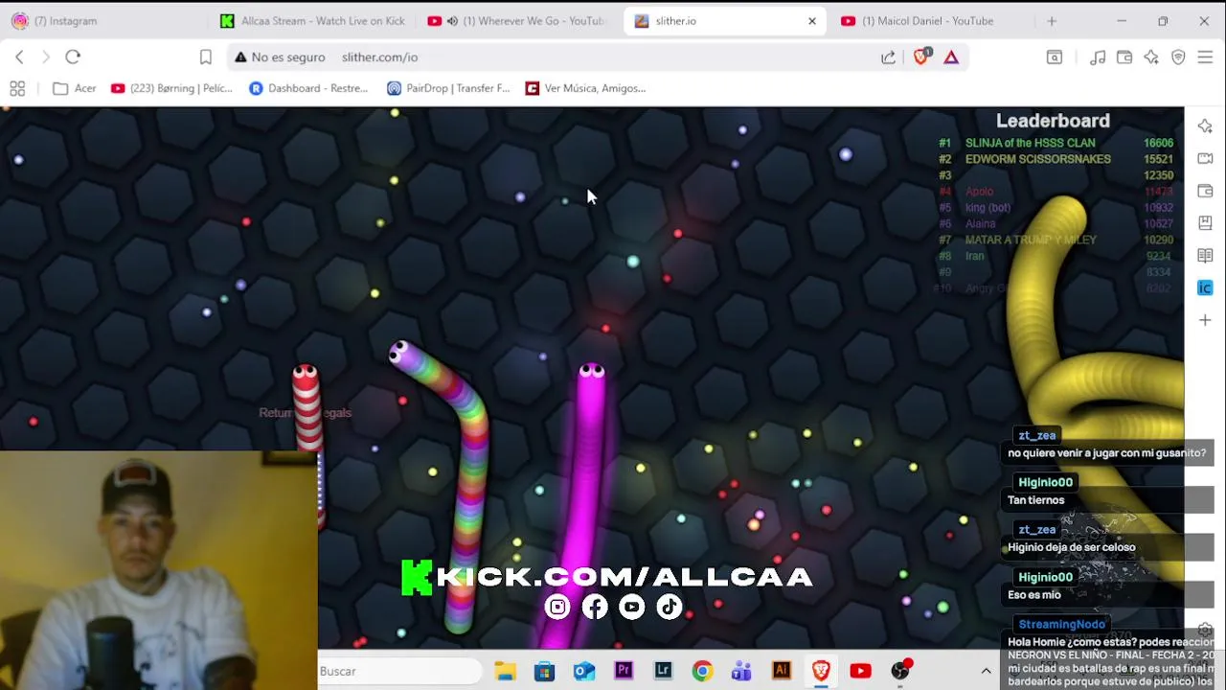The height and width of the screenshot is (690, 1226).
Task: Expand the system tray hidden icons chevron
Action: [986, 671]
